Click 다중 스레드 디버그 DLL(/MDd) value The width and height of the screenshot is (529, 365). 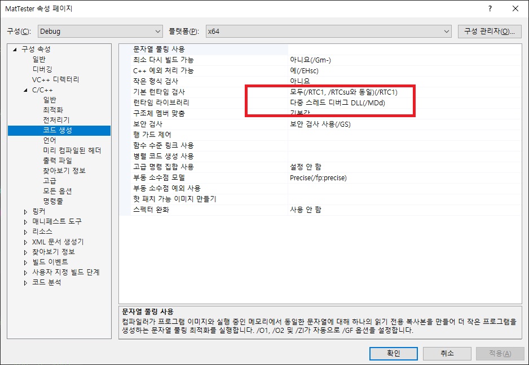(x=337, y=103)
